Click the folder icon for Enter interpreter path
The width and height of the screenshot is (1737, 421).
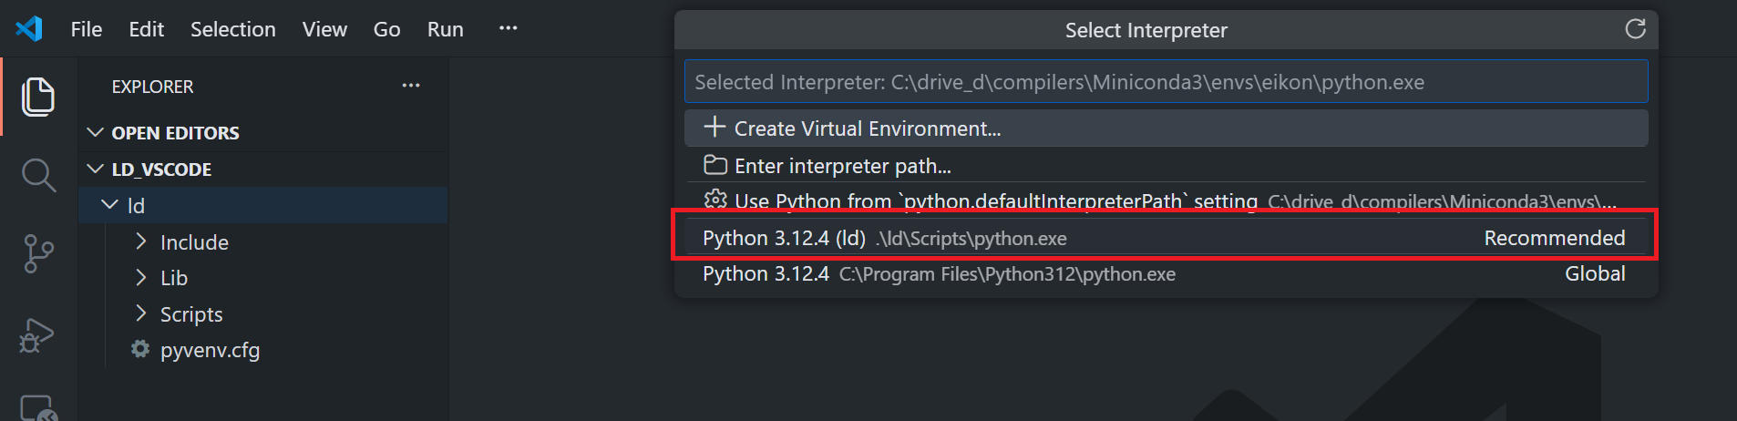715,165
